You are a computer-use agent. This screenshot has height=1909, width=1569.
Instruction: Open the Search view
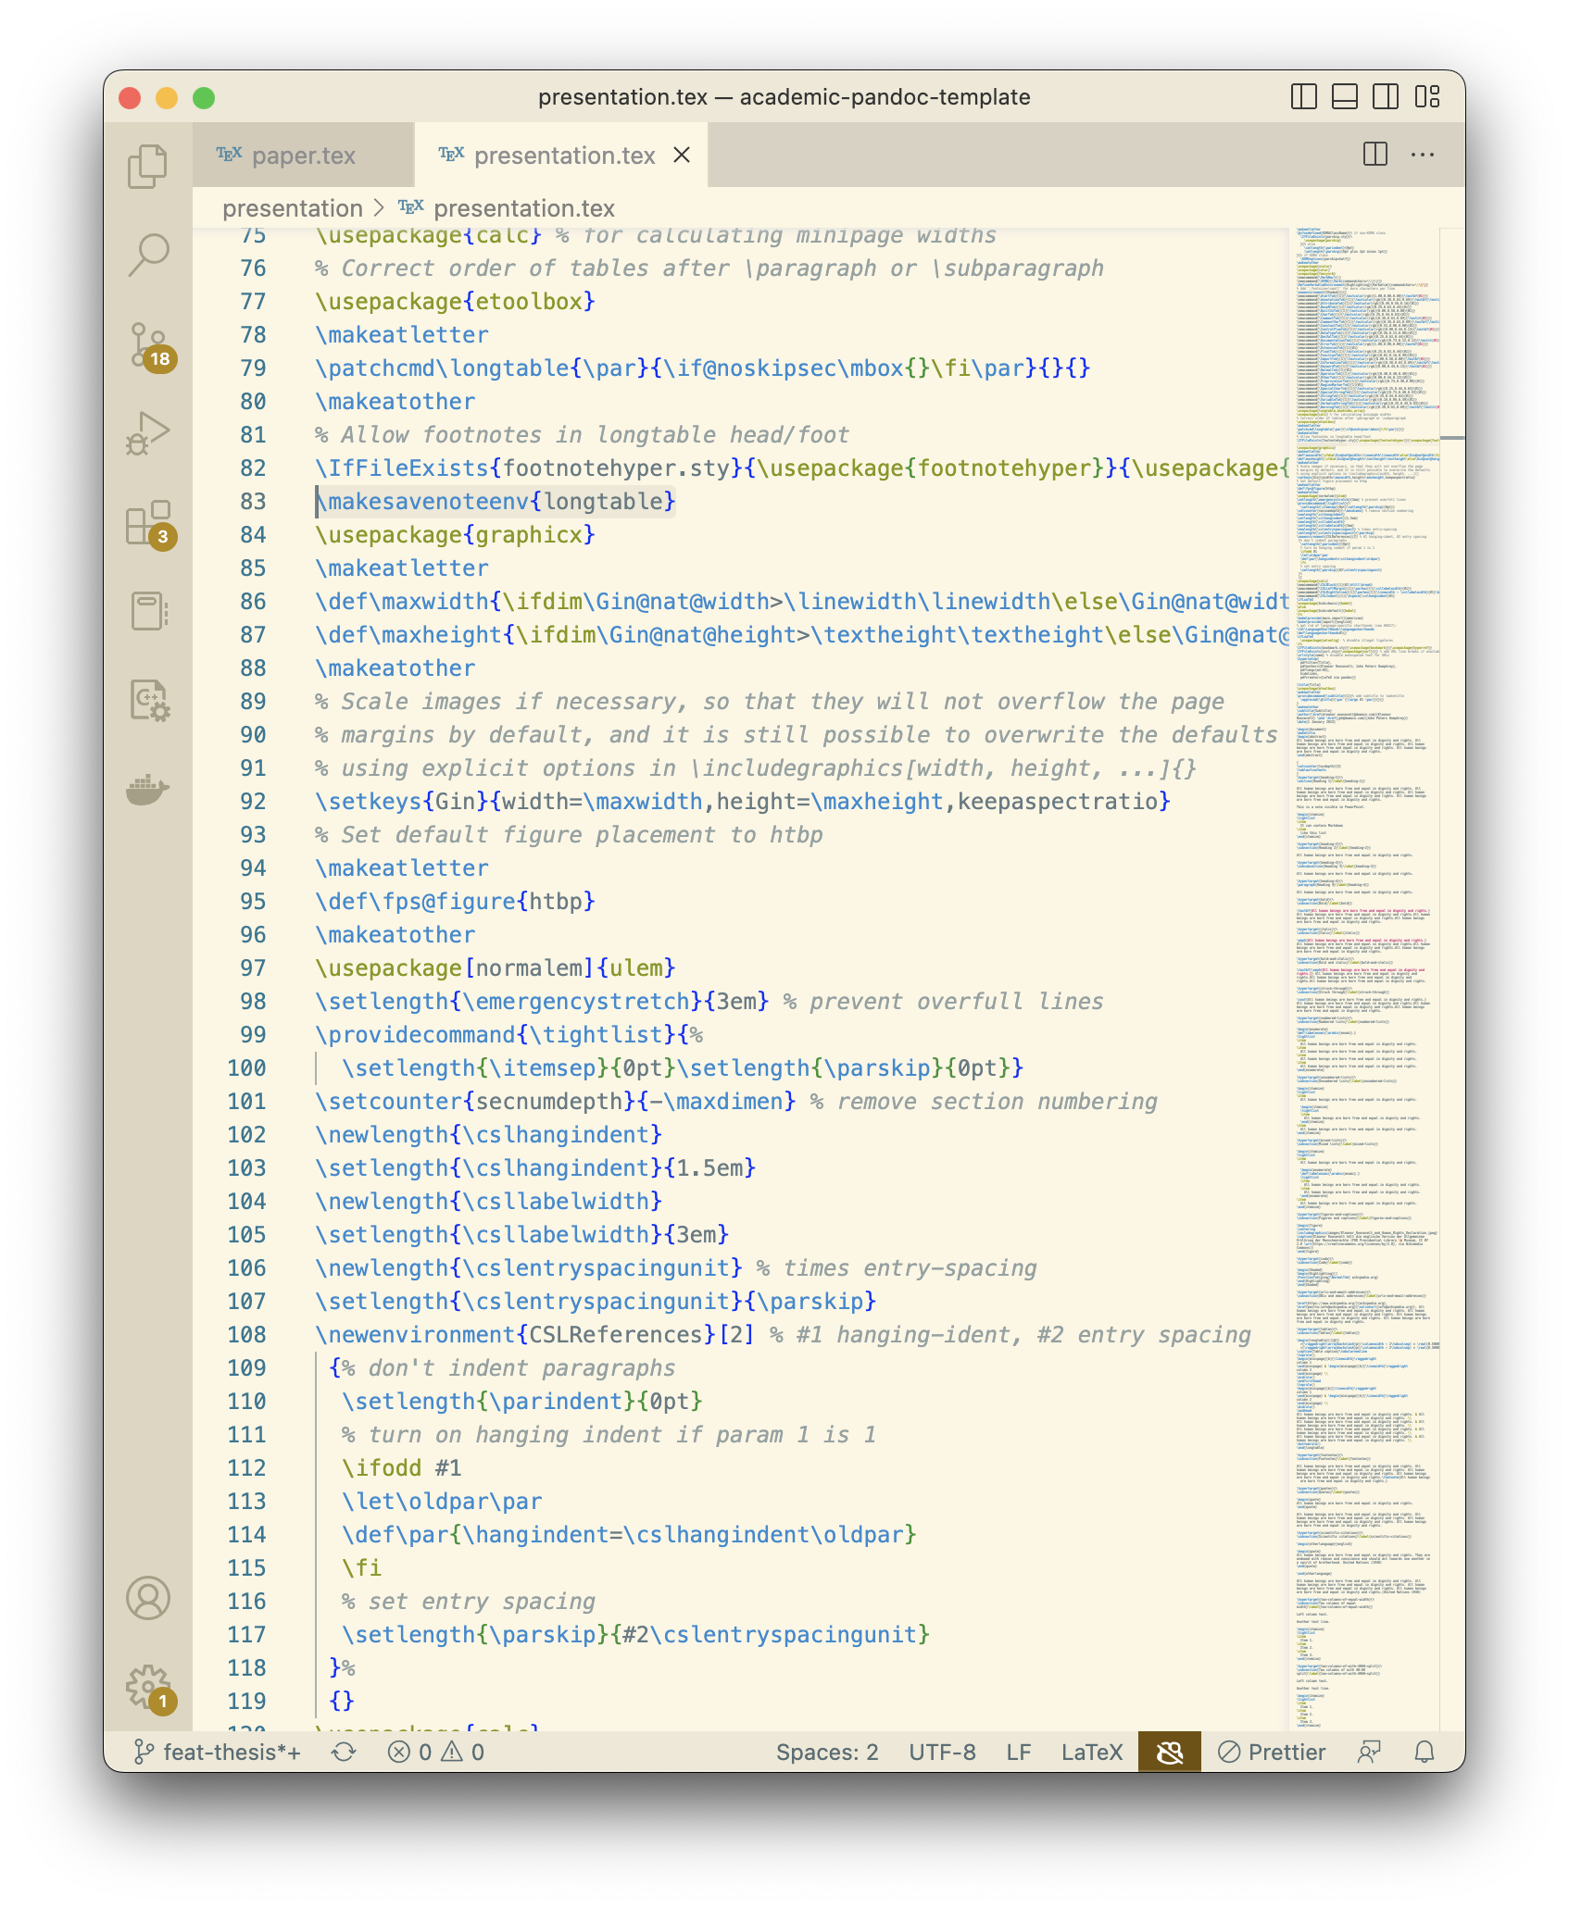click(x=148, y=255)
